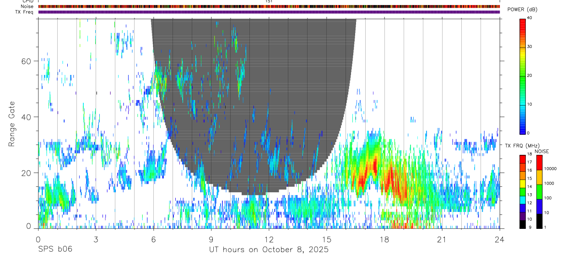Image resolution: width=562 pixels, height=259 pixels.
Task: Click the x-axis tick label 24
Action: (500, 239)
